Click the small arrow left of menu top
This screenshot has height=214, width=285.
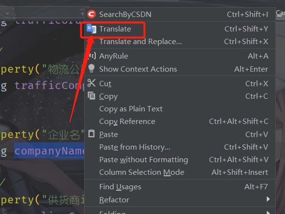click(x=82, y=14)
